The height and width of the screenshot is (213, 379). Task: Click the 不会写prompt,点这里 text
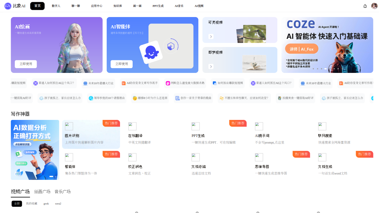tap(270, 143)
